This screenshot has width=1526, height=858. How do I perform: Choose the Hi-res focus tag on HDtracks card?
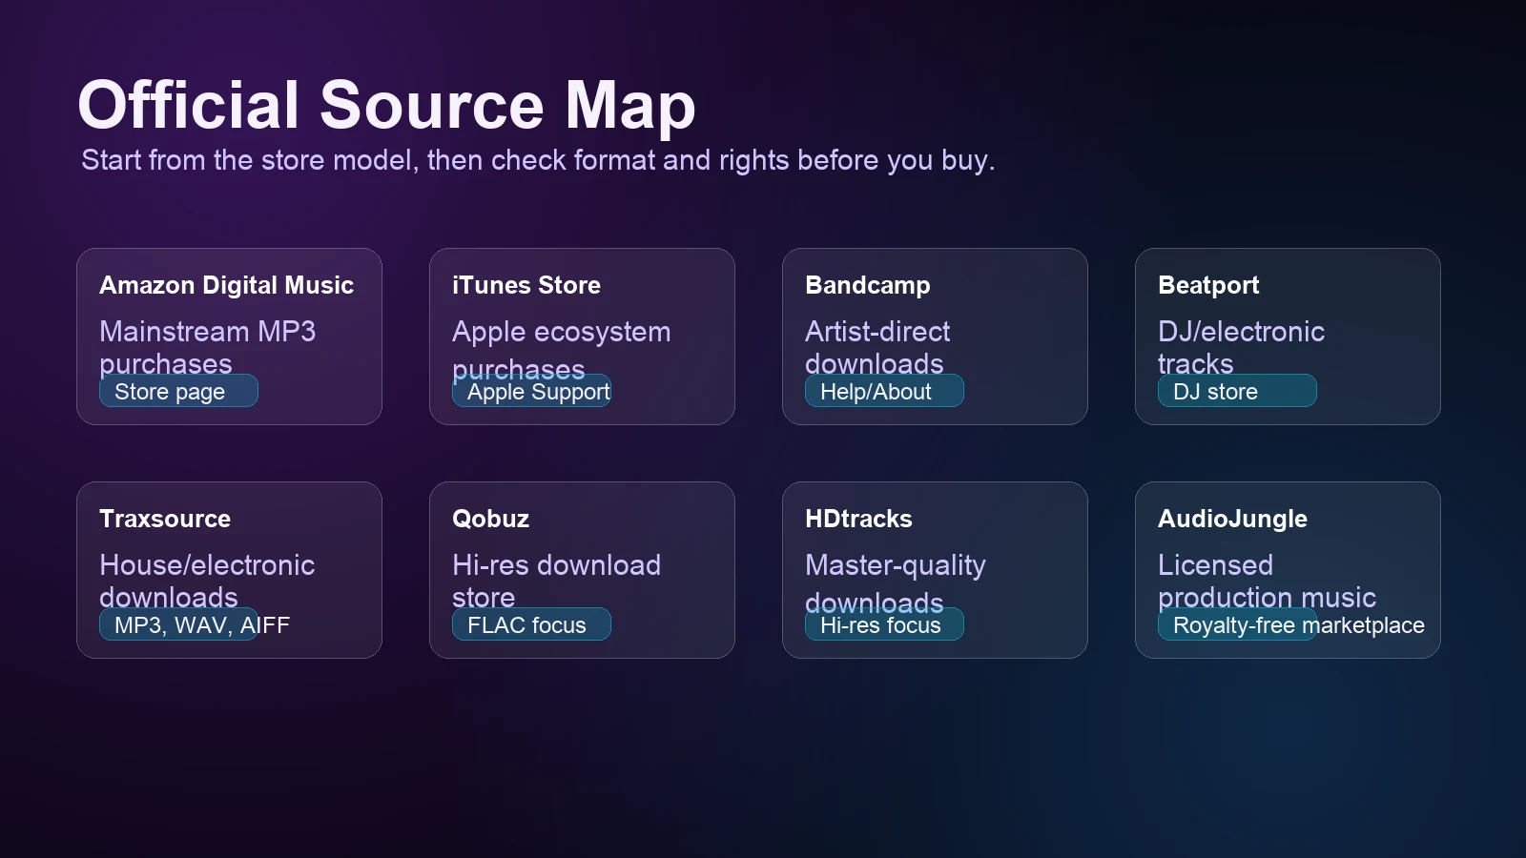[x=884, y=624]
